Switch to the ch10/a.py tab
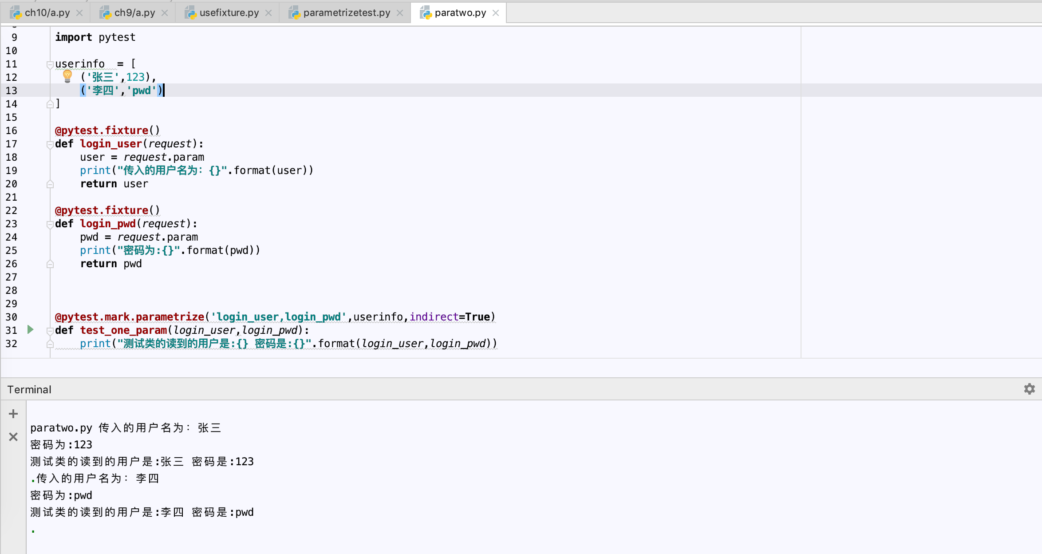Screen dimensions: 1042x554 (x=47, y=13)
